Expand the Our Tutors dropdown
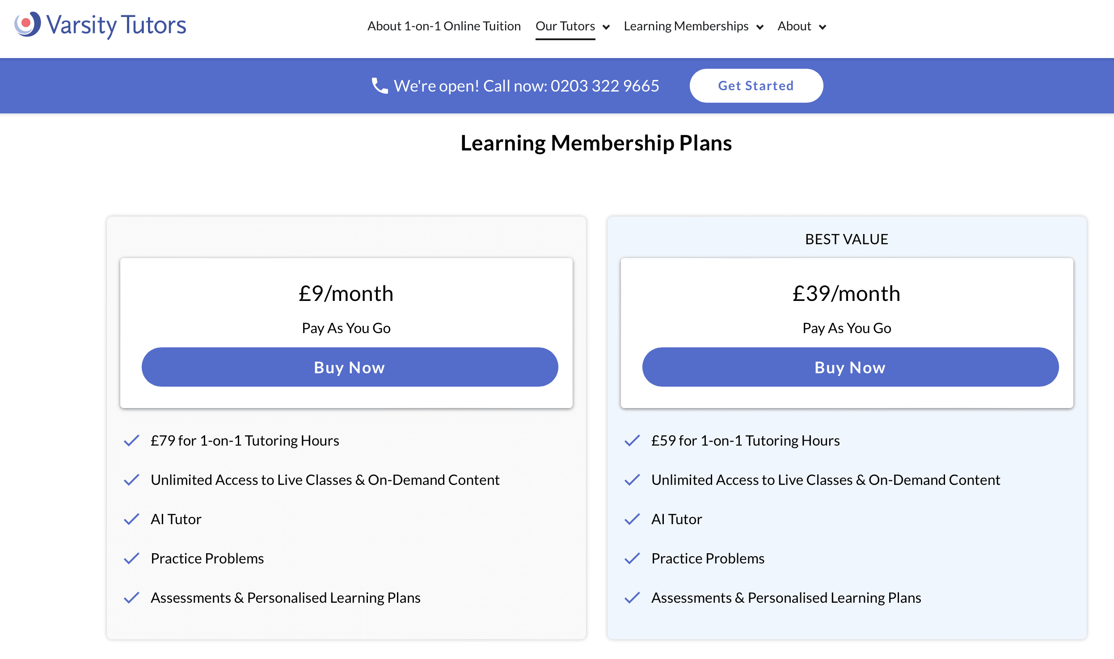This screenshot has width=1114, height=659. [x=606, y=27]
